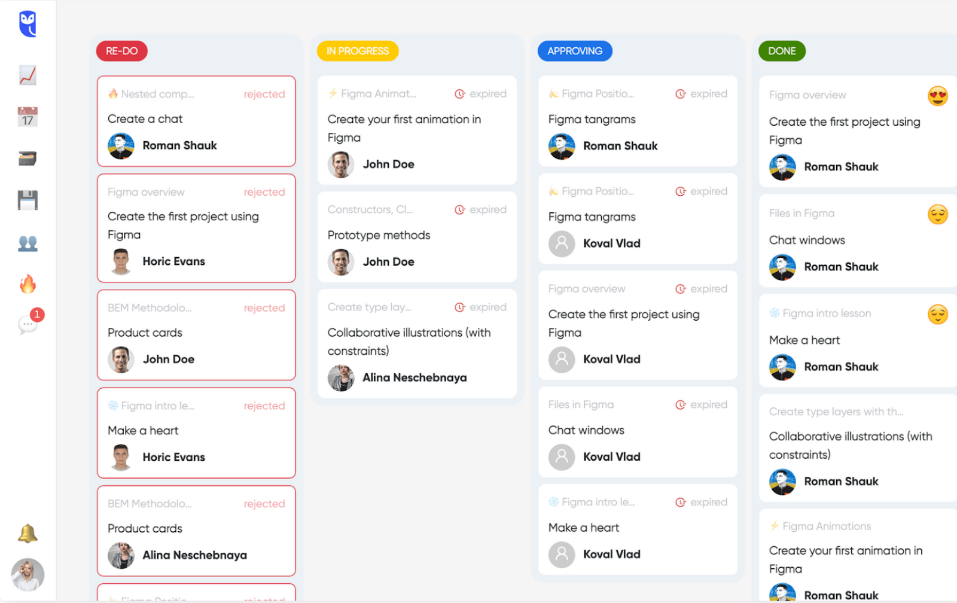The image size is (957, 603).
Task: Open Chat windows card in Approving
Action: [638, 432]
